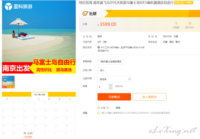
Task: Click the 日 weekday header in the calendar
Action: [x=7, y=99]
